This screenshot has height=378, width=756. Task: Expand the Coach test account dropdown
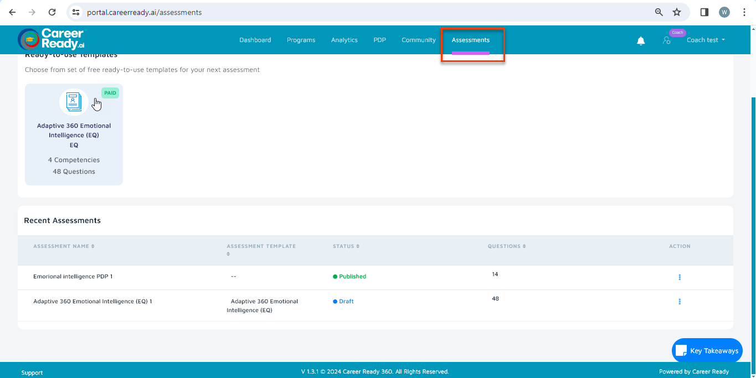[x=706, y=40]
